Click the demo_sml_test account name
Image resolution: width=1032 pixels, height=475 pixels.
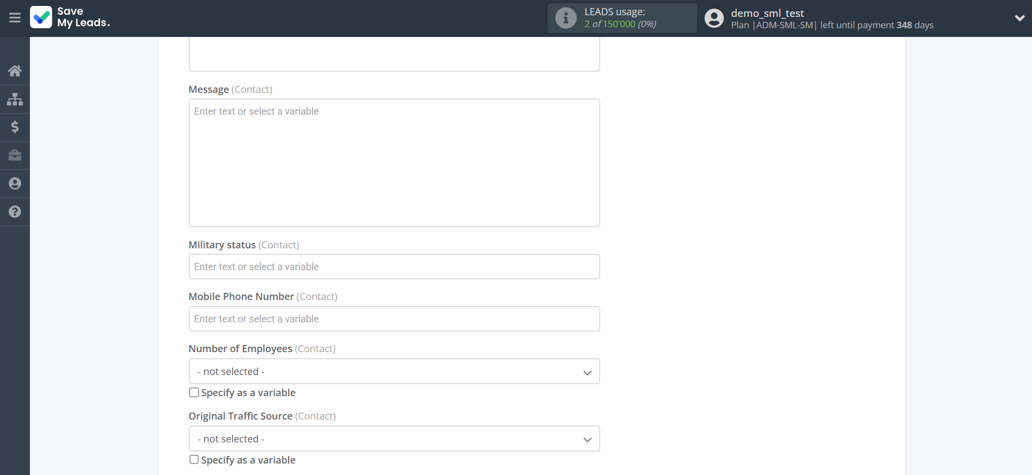coord(767,13)
